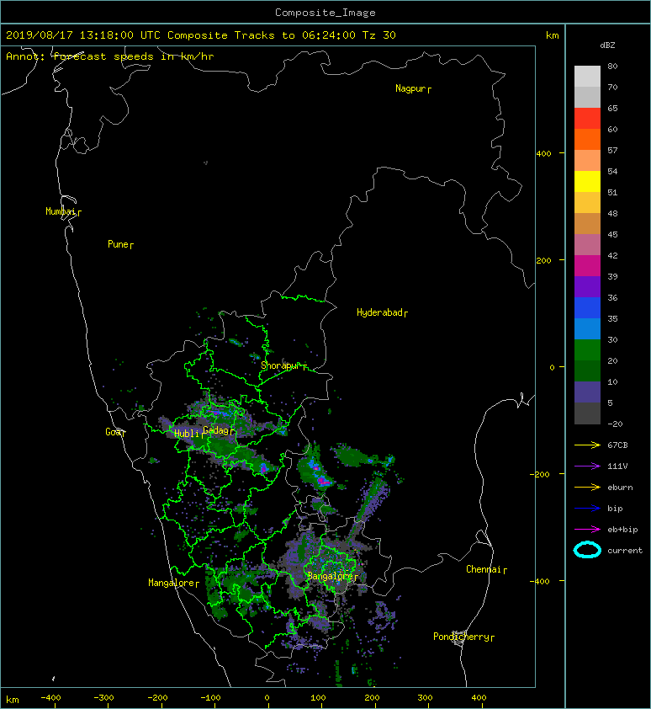The width and height of the screenshot is (651, 709).
Task: Click the cyan current ellipse legend icon
Action: 587,550
